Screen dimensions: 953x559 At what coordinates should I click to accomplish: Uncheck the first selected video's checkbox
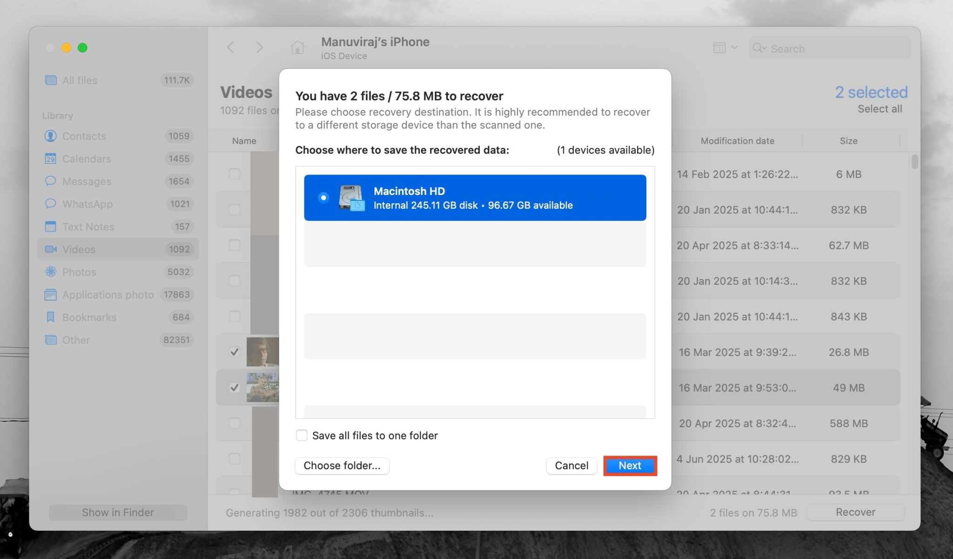[x=234, y=352]
